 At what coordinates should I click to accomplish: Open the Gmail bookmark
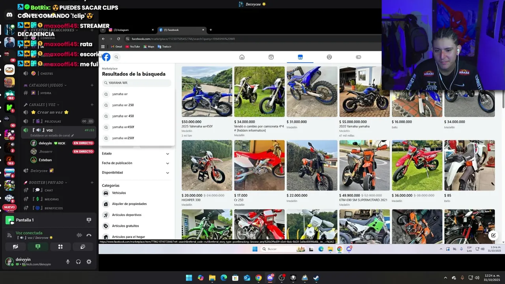[116, 47]
